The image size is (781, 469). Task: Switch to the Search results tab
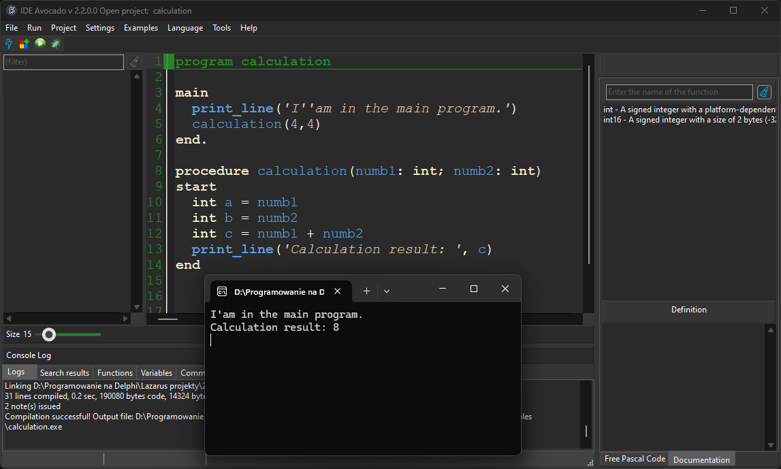pyautogui.click(x=65, y=372)
